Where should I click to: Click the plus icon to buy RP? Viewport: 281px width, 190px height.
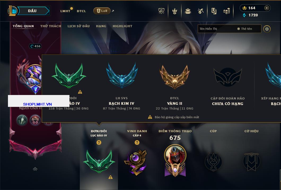click(267, 8)
